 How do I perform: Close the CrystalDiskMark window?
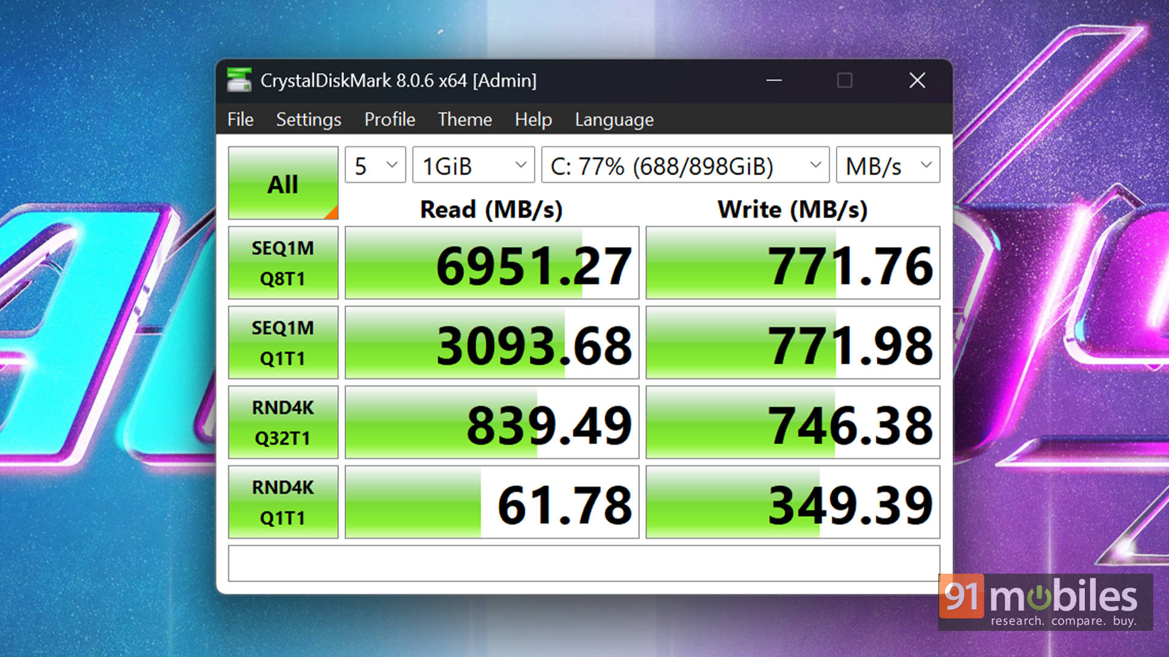pyautogui.click(x=917, y=80)
